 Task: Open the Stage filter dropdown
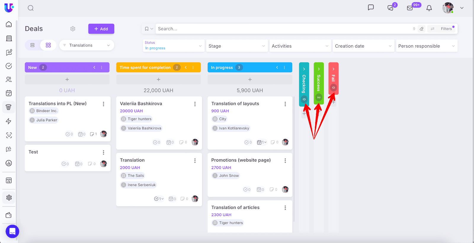[x=237, y=46]
